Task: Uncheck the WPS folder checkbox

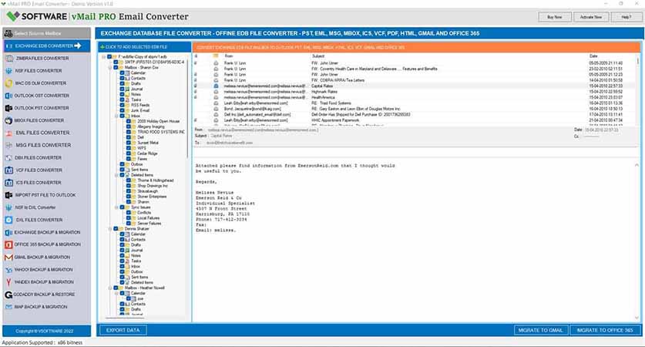Action: [x=129, y=148]
